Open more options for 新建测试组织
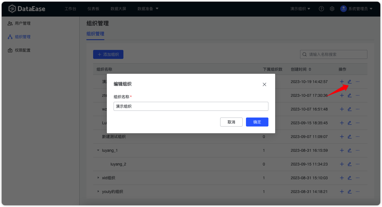 point(358,137)
